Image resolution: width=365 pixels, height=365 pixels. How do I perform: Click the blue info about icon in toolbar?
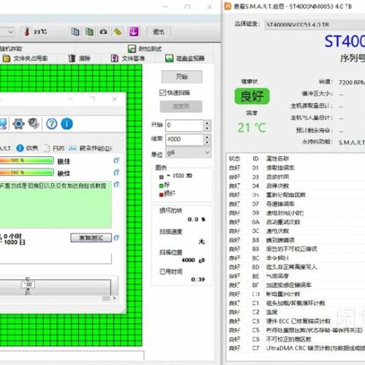pyautogui.click(x=66, y=124)
